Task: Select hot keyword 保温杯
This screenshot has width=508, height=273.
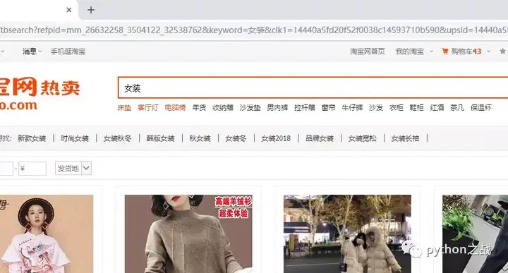Action: (x=481, y=107)
